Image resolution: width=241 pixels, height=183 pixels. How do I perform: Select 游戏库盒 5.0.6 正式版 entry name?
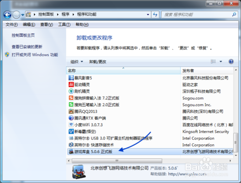(x=93, y=152)
